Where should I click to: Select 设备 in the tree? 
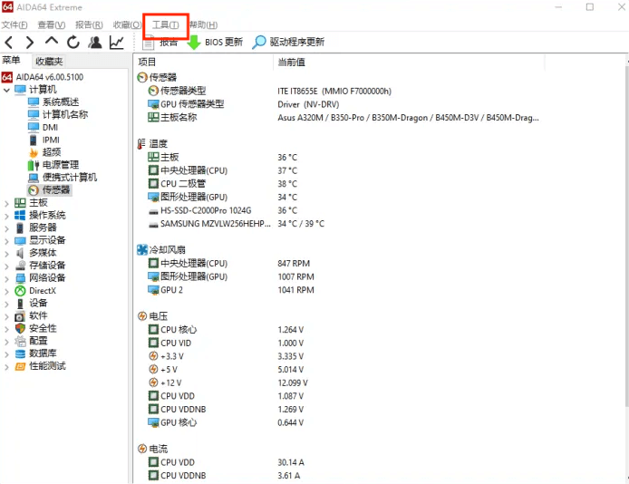pyautogui.click(x=31, y=303)
